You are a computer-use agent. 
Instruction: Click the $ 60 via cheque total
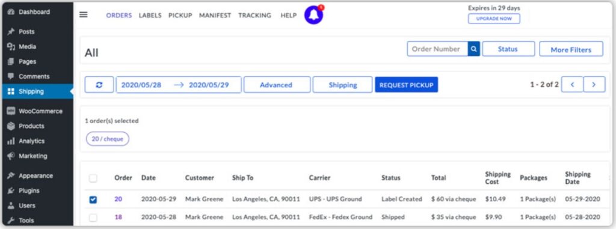[x=454, y=199]
